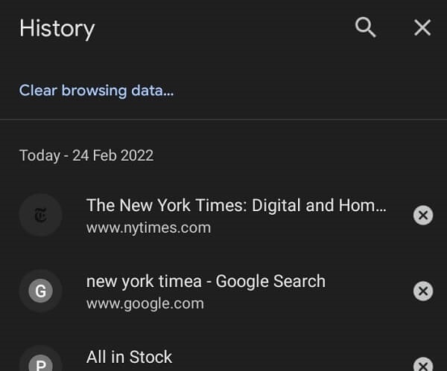Close the History page with the X

tap(422, 28)
